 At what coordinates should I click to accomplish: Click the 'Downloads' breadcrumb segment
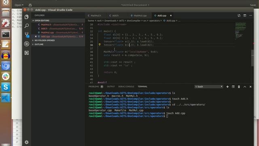click(110, 21)
